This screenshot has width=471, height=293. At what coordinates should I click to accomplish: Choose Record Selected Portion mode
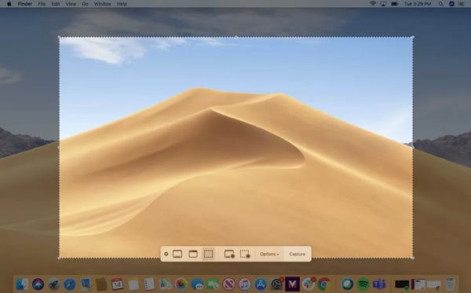point(245,255)
